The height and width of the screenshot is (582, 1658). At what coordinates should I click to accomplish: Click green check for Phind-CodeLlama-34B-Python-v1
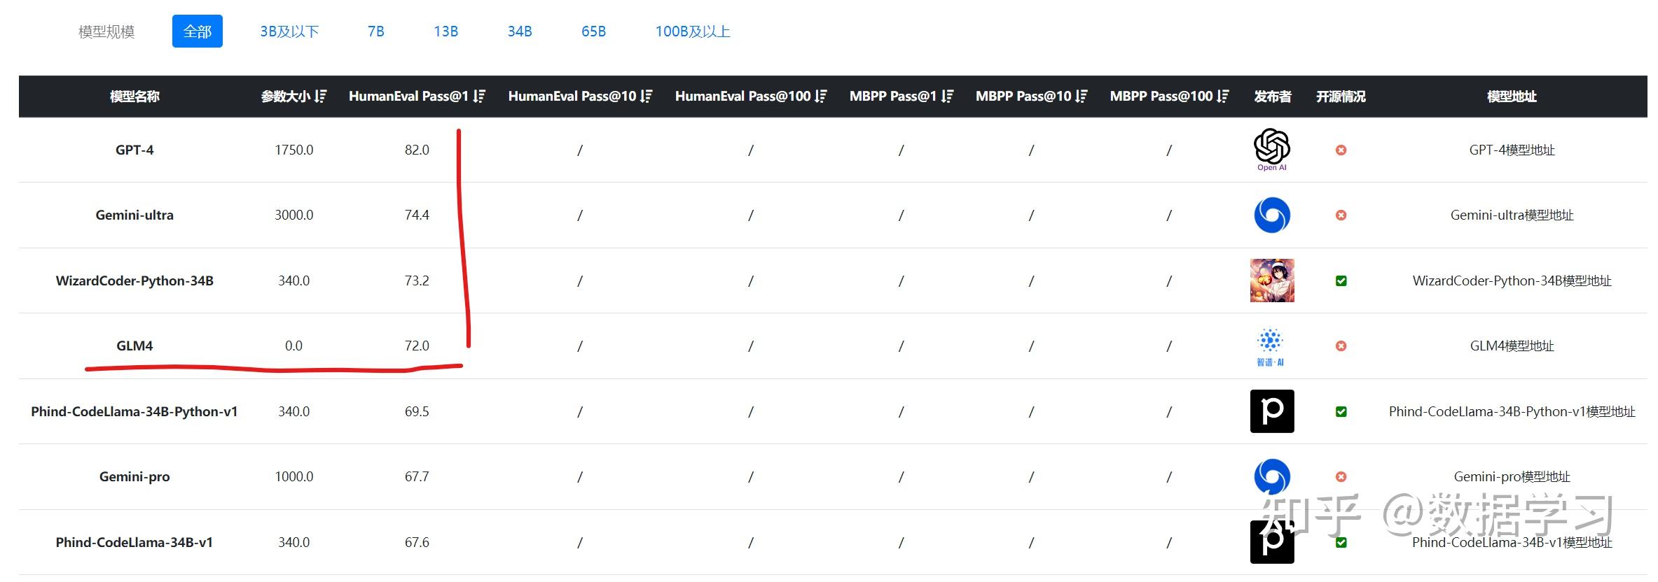pos(1341,411)
